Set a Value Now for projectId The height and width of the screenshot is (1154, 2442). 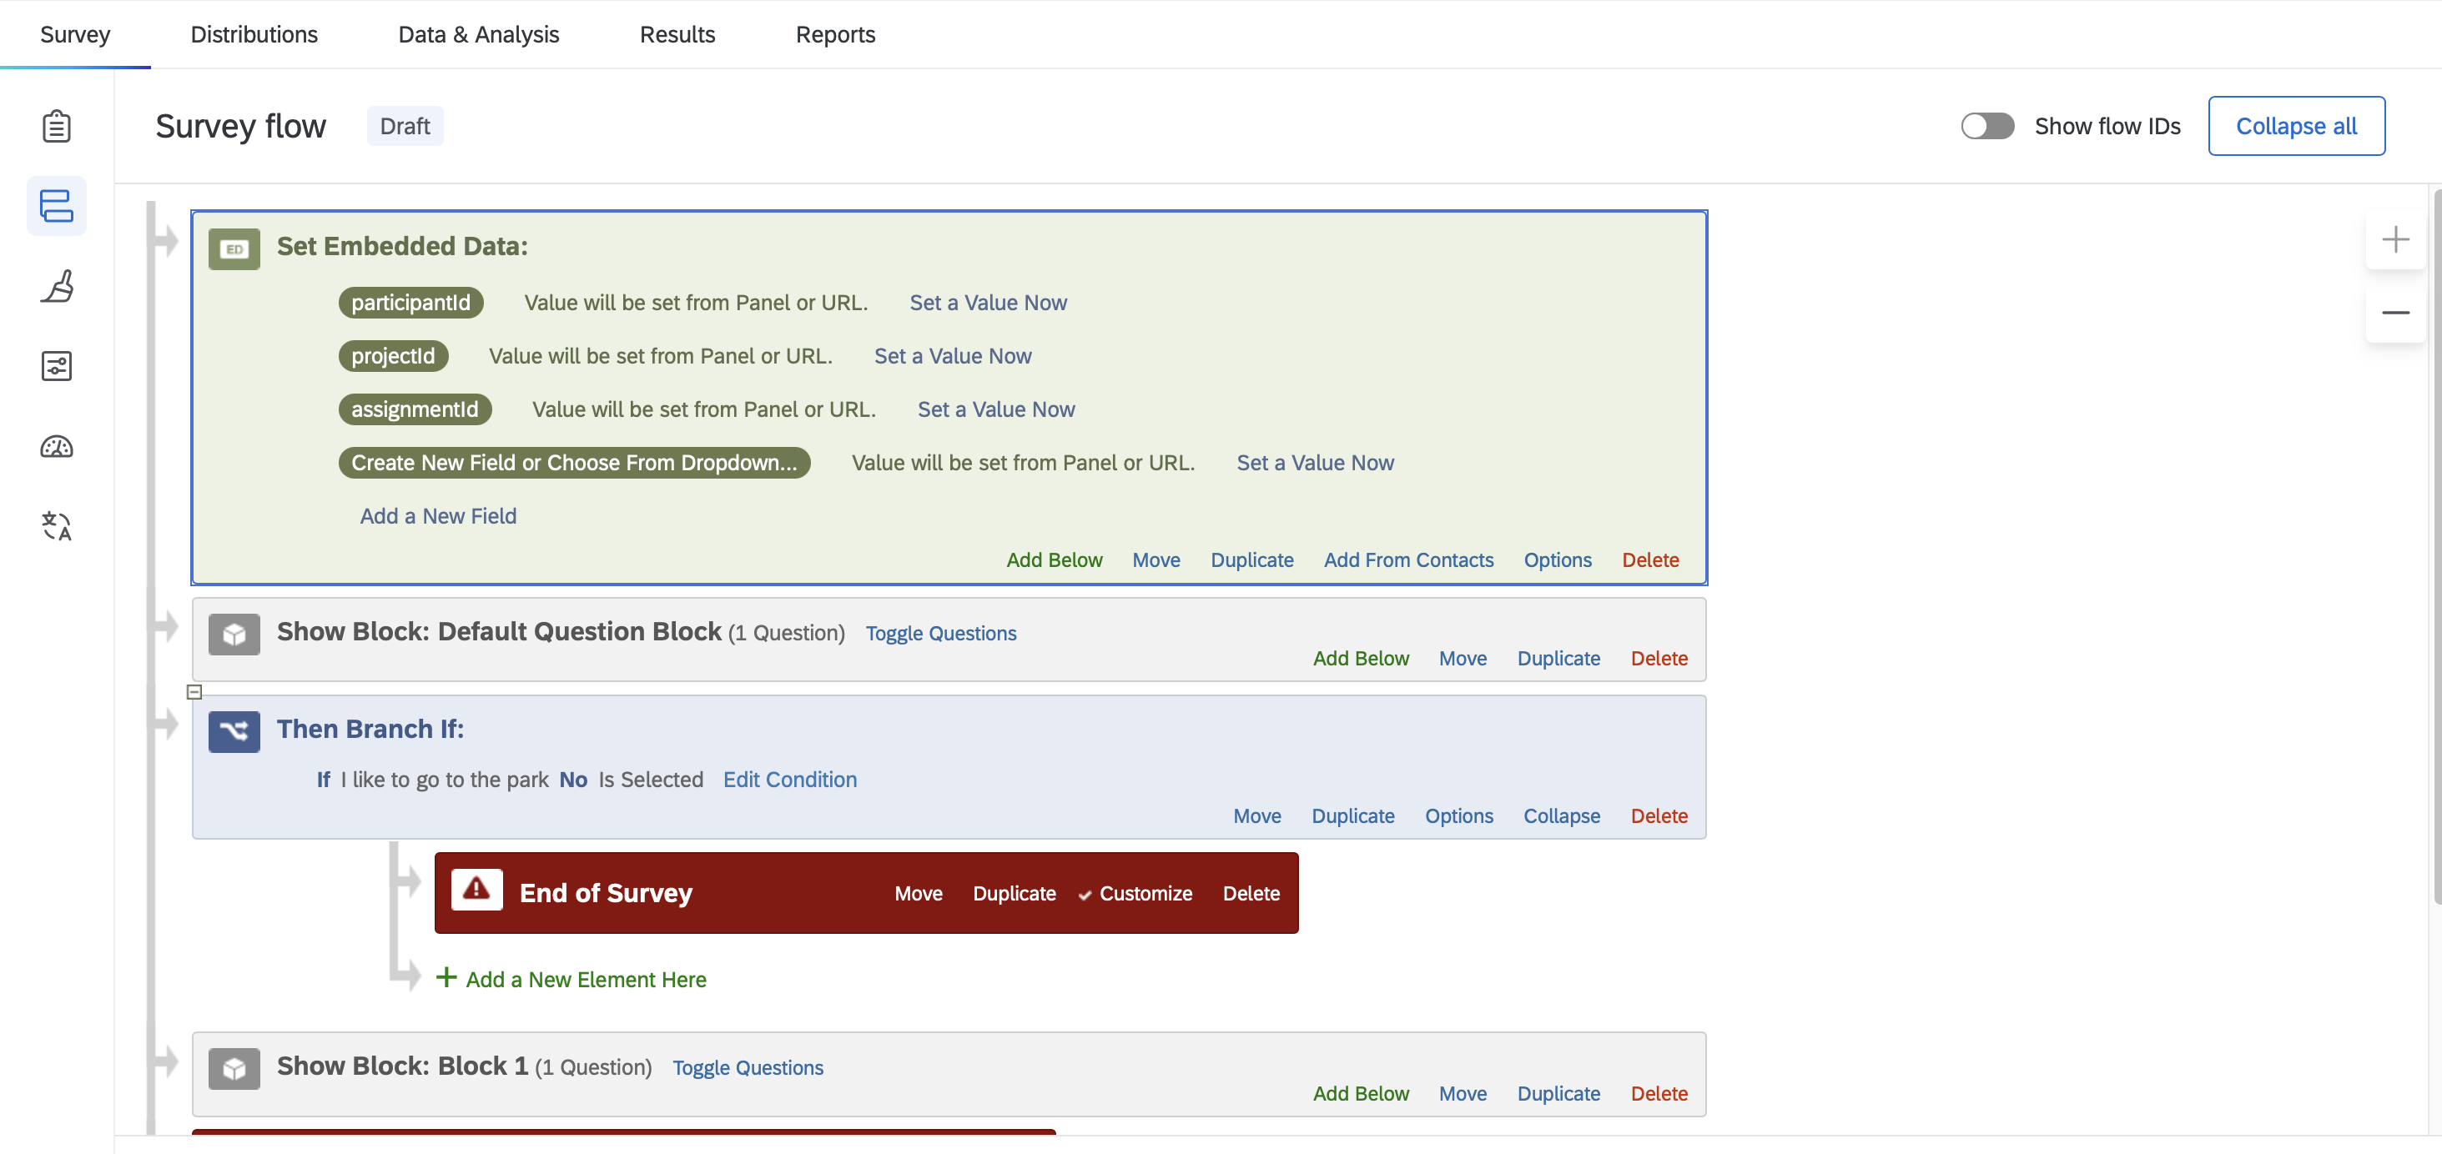point(953,355)
